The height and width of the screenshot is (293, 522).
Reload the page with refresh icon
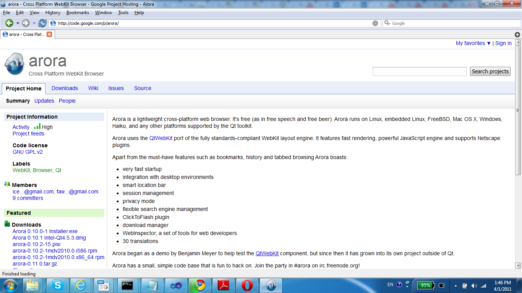[x=42, y=23]
